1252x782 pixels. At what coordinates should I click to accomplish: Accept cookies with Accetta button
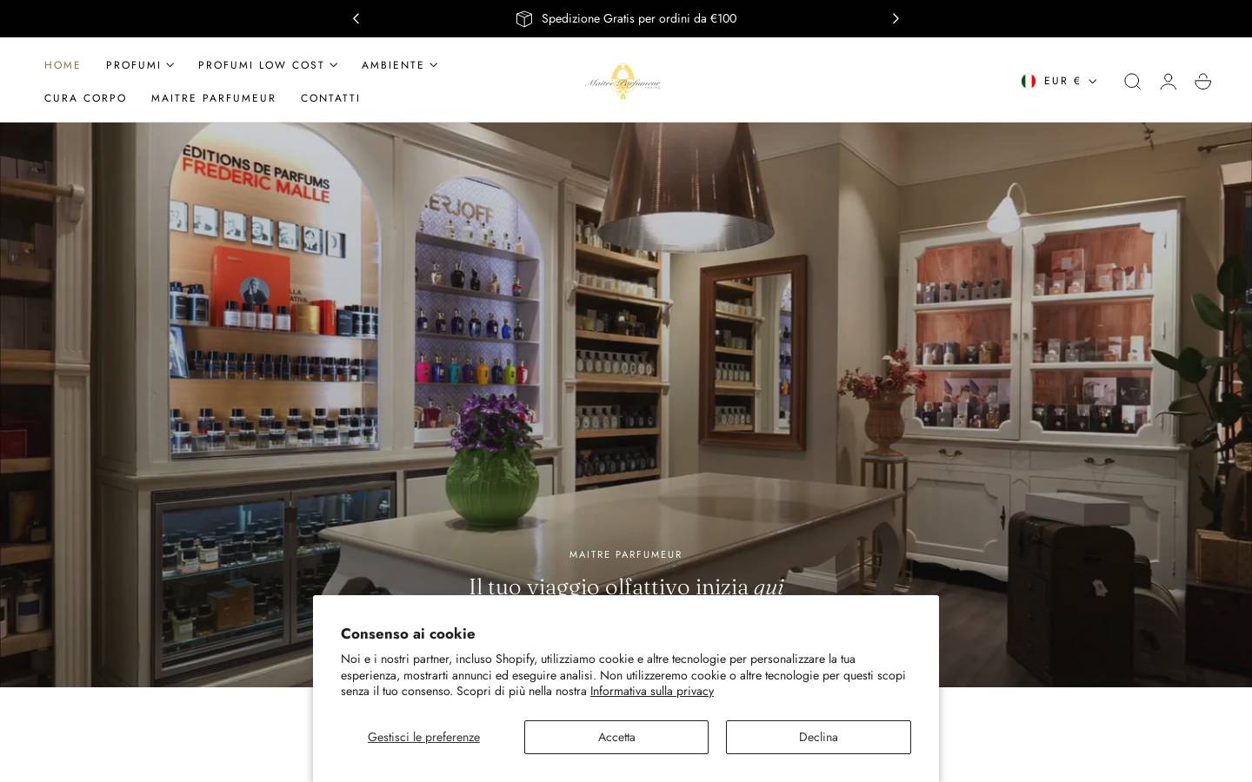pos(616,737)
